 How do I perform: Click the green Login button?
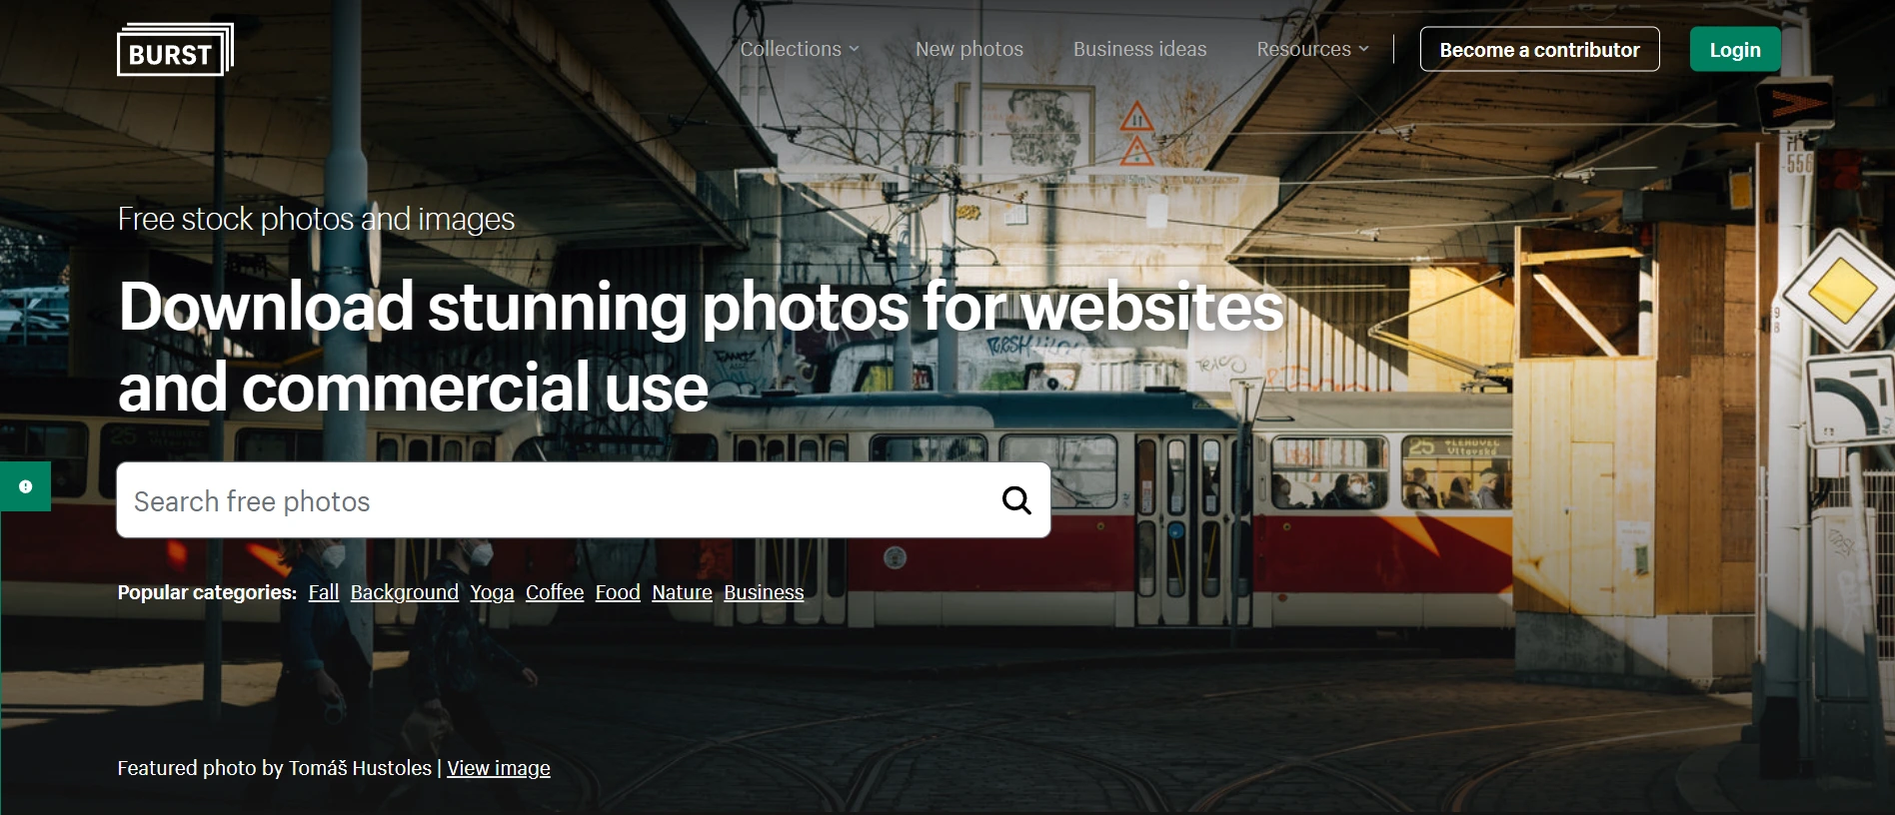(x=1735, y=49)
